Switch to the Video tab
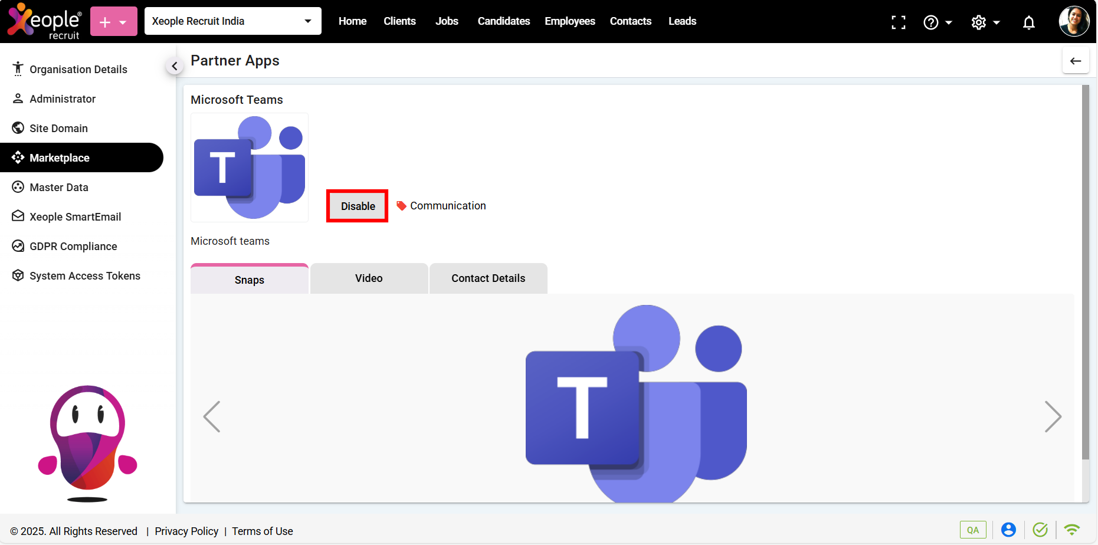The image size is (1098, 545). [369, 278]
